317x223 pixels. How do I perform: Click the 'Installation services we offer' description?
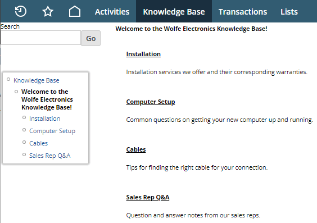tap(217, 72)
